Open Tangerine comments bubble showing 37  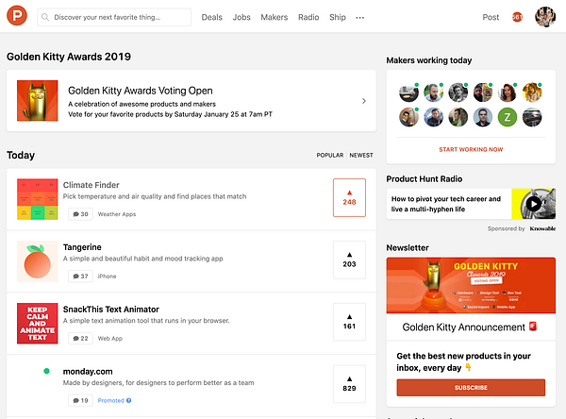80,277
